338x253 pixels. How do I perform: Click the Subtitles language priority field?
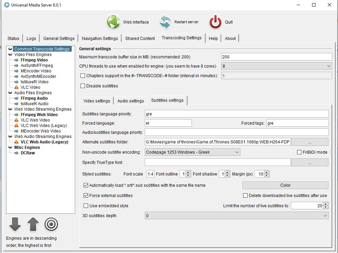click(x=237, y=114)
